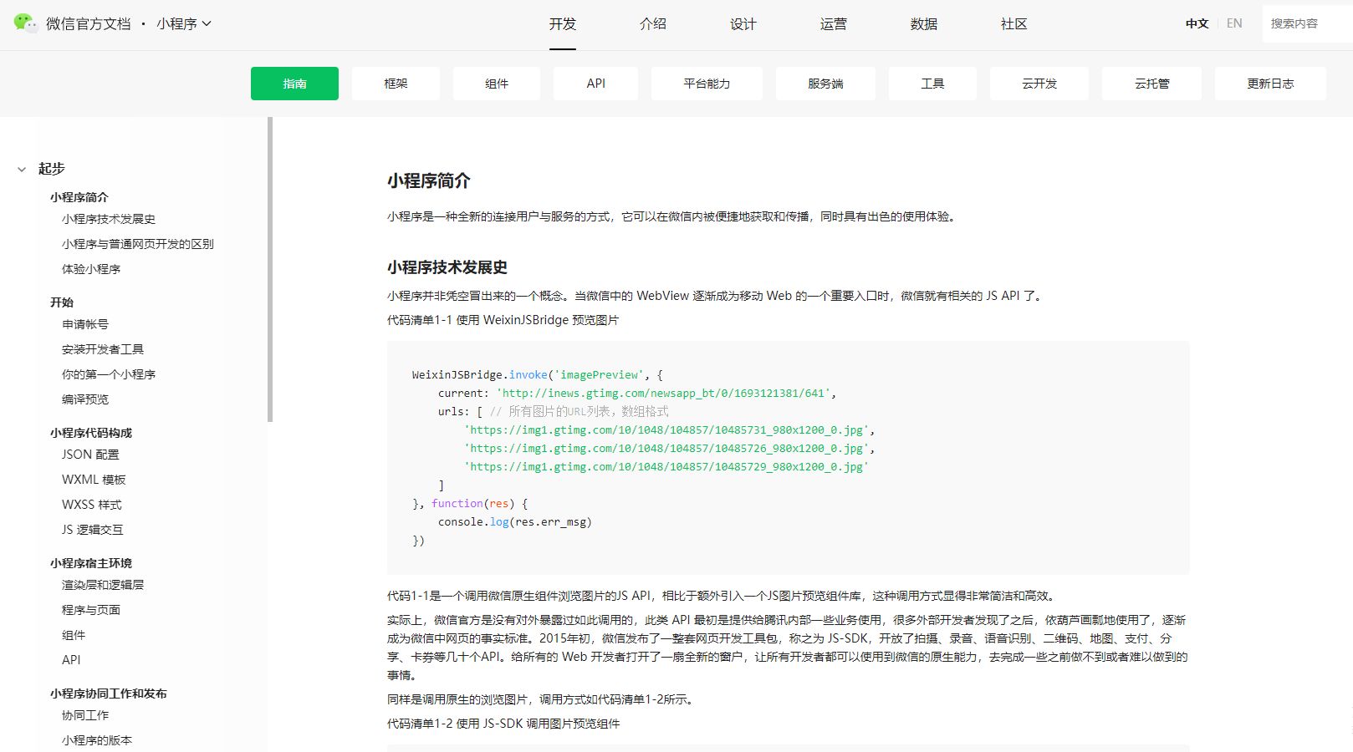Viewport: 1353px width, 752px height.
Task: Click the 10485731 image URL in code
Action: click(666, 429)
